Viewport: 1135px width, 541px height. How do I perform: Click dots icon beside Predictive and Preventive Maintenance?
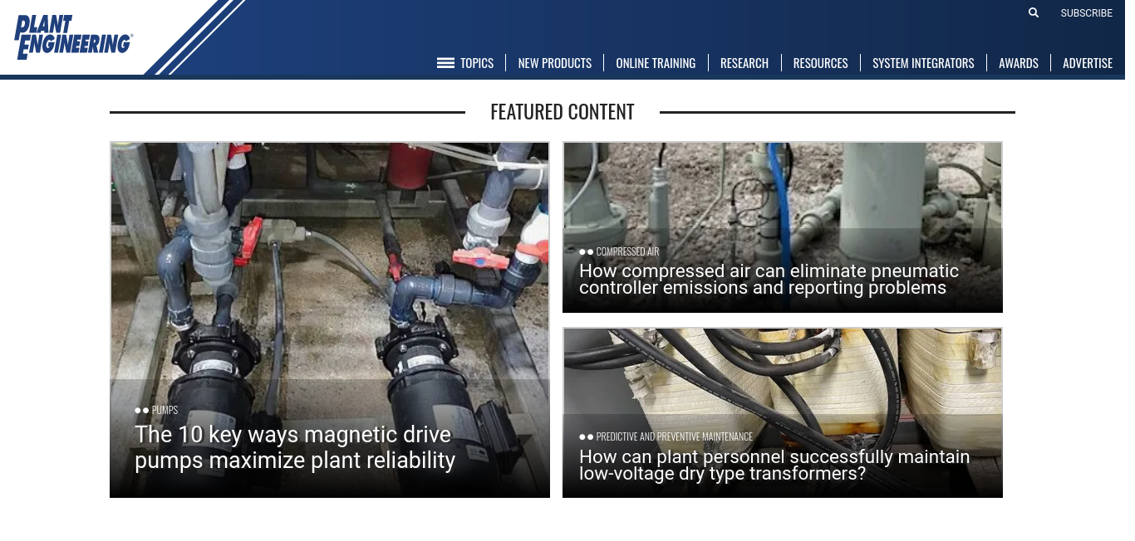[x=587, y=436]
